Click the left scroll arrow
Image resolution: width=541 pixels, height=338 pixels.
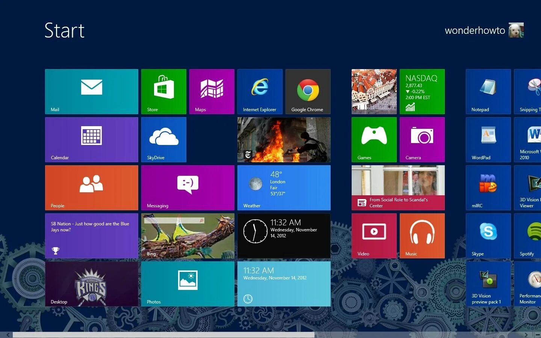[8, 335]
